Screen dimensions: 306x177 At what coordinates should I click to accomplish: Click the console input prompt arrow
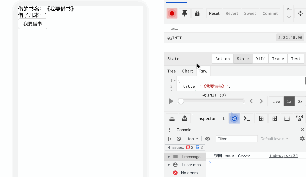pos(210,162)
